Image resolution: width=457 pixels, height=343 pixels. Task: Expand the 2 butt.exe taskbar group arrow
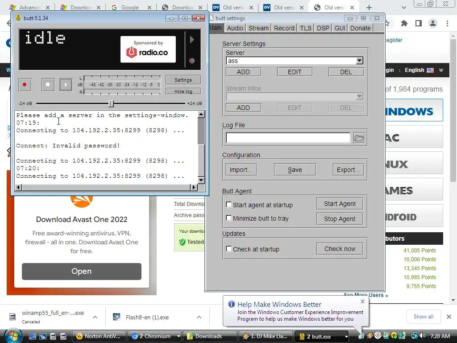[346, 337]
